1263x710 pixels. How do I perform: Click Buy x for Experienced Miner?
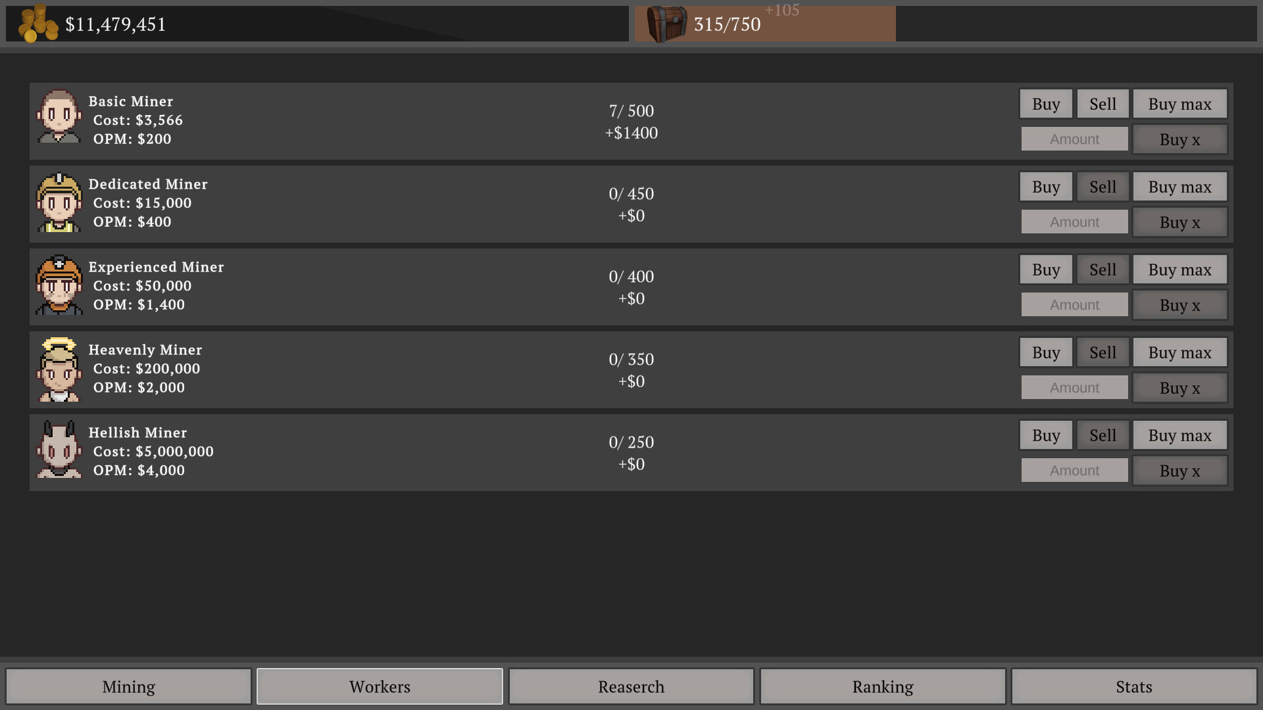coord(1179,304)
